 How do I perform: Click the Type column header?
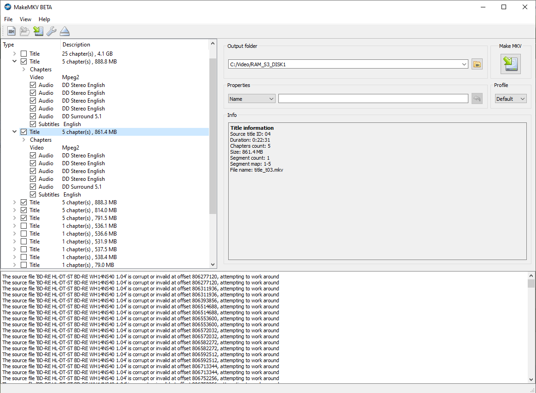tap(31, 45)
